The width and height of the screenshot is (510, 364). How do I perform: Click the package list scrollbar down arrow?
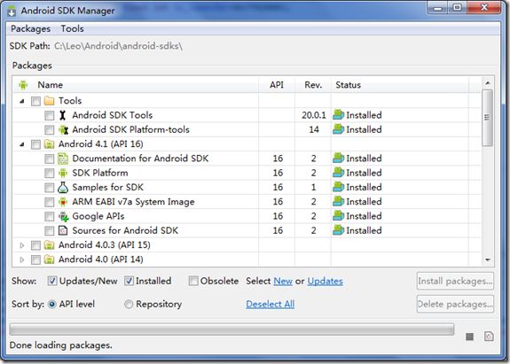[x=487, y=259]
